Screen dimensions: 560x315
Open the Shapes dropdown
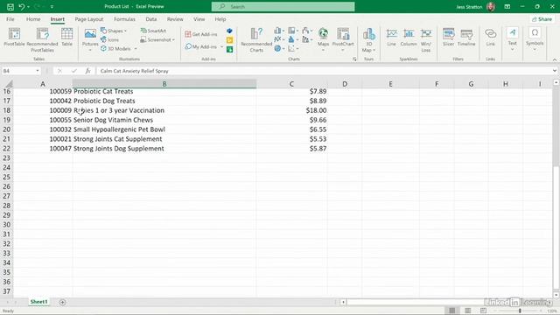point(114,31)
